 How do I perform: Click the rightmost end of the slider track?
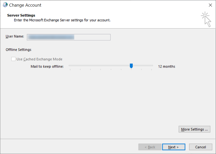click(x=152, y=66)
